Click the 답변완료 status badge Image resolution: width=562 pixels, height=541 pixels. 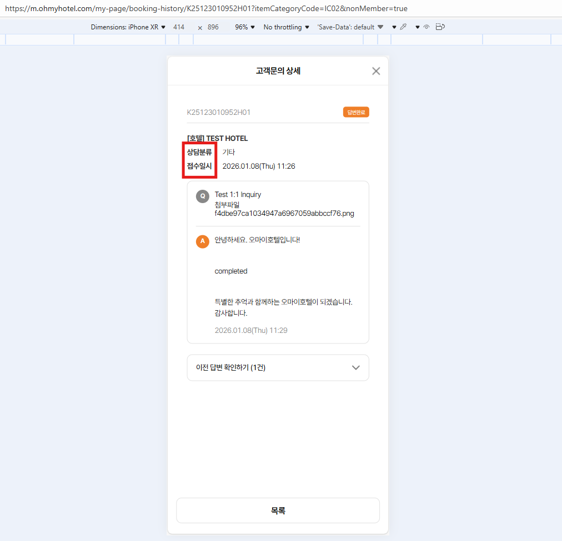click(x=356, y=112)
